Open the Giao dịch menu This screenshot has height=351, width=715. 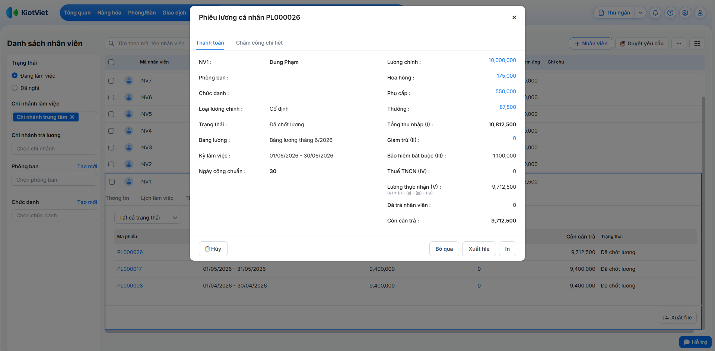(x=174, y=13)
